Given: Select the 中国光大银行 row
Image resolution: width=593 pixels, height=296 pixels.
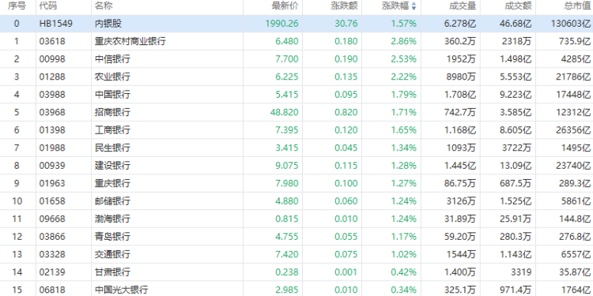Looking at the screenshot, I should click(x=296, y=289).
